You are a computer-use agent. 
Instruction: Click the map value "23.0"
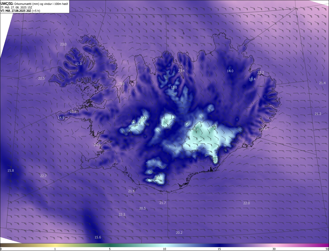(x=63, y=44)
